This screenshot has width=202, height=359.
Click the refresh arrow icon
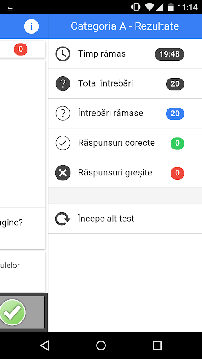[x=62, y=219]
